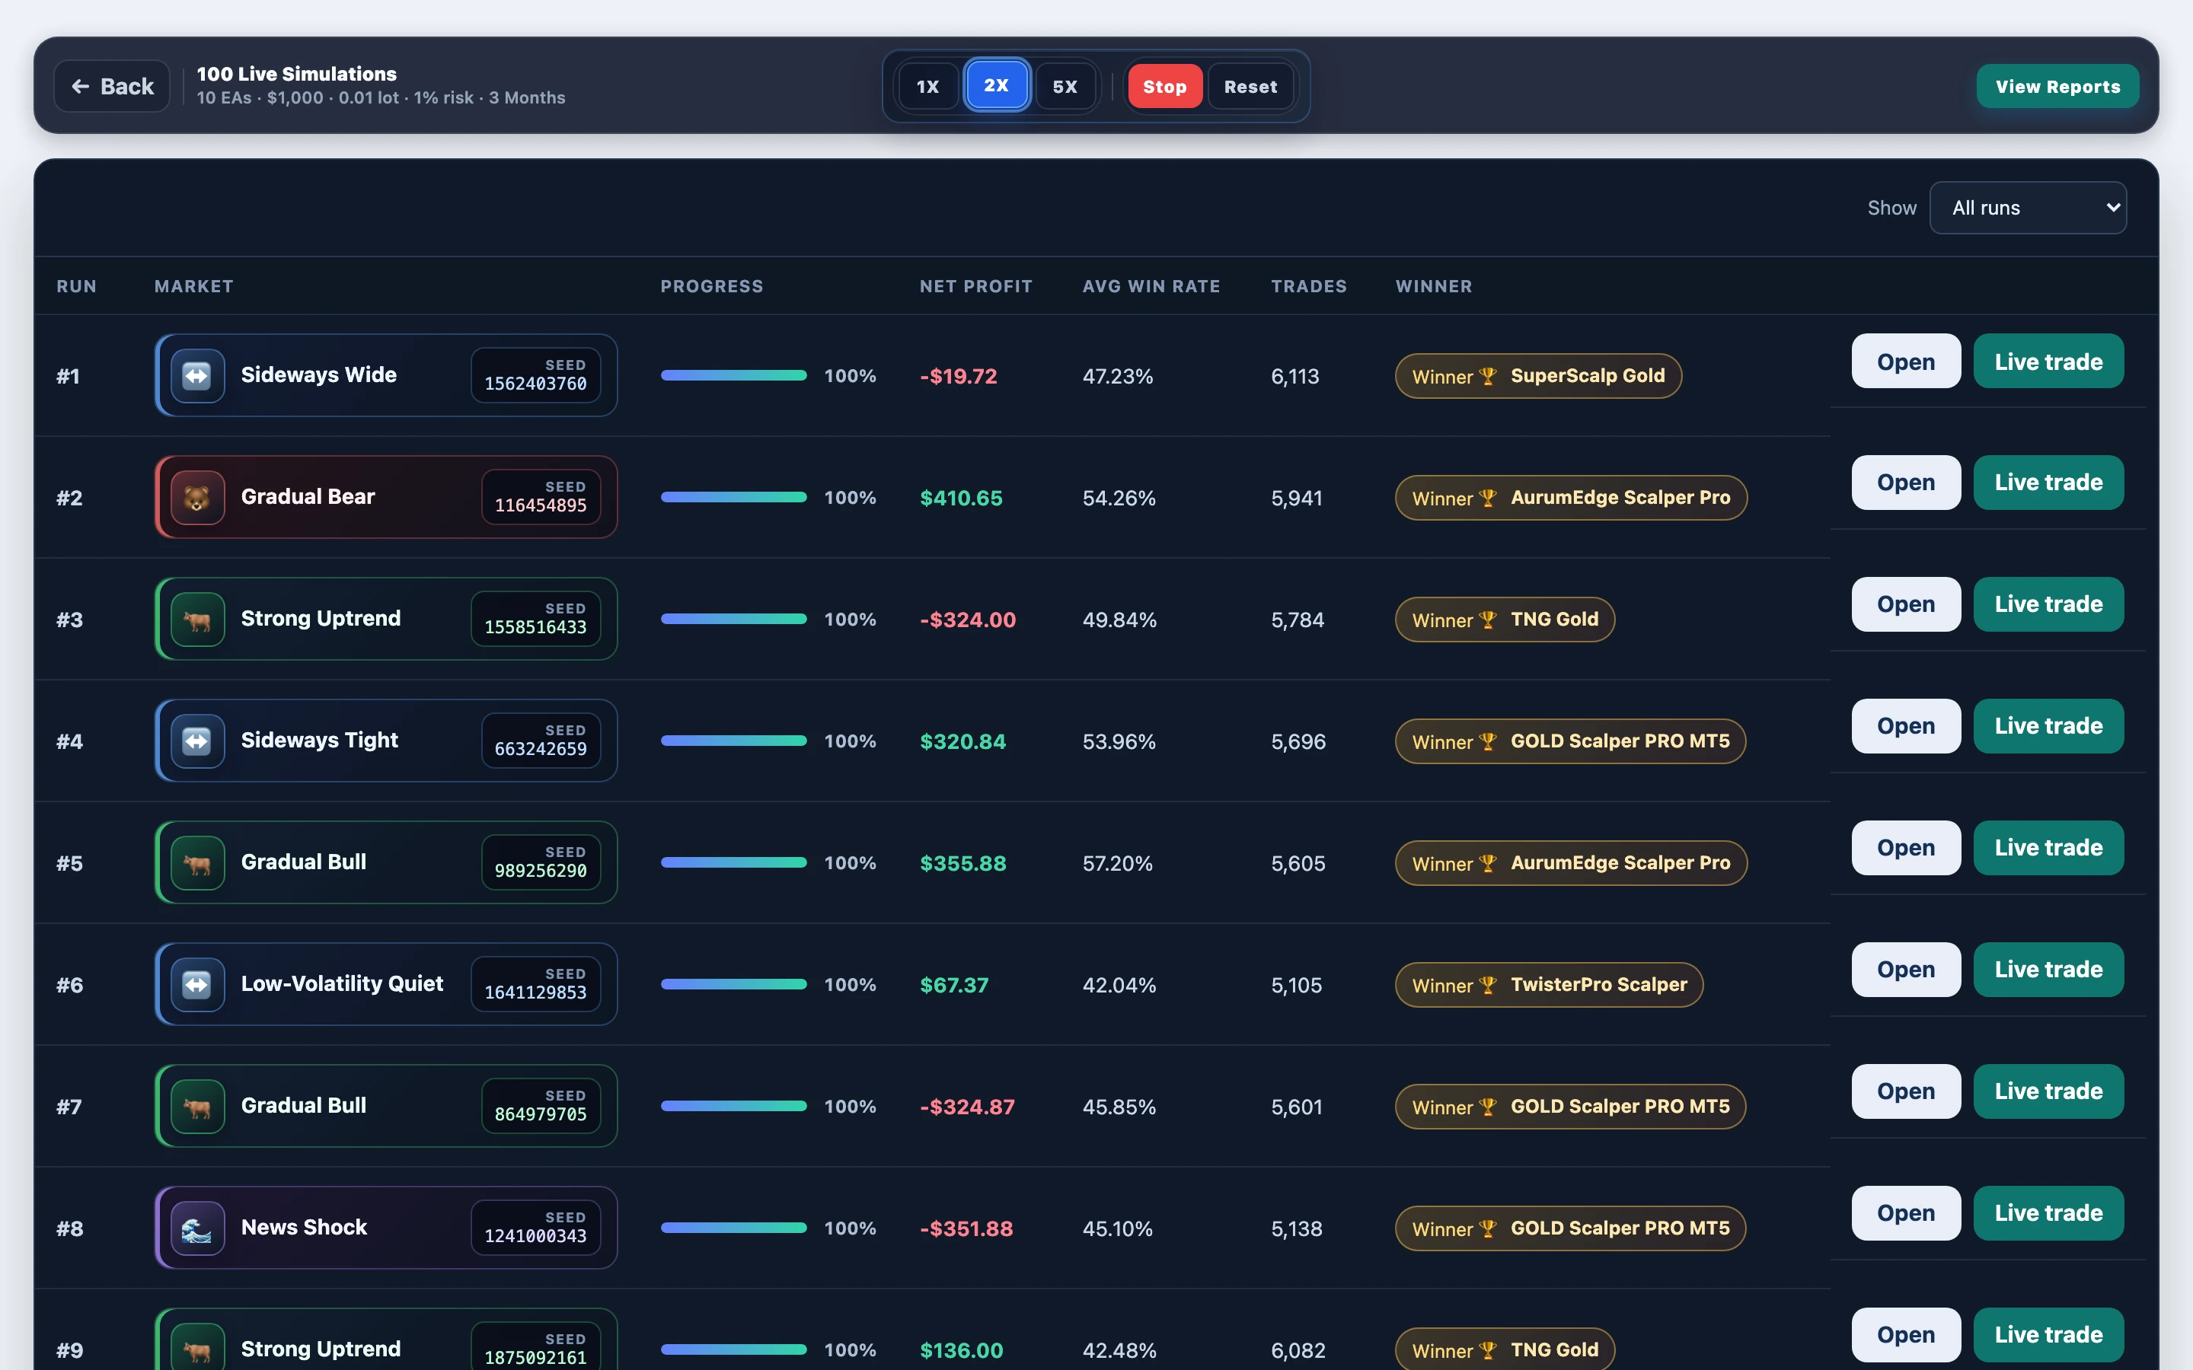This screenshot has width=2193, height=1370.
Task: Click the TRADES column header
Action: pos(1308,286)
